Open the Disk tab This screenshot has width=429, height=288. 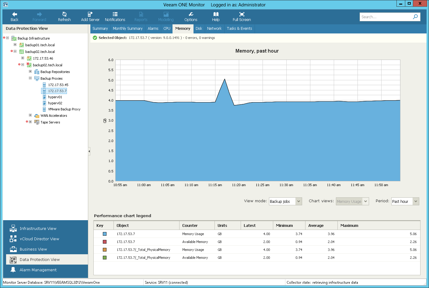click(199, 29)
